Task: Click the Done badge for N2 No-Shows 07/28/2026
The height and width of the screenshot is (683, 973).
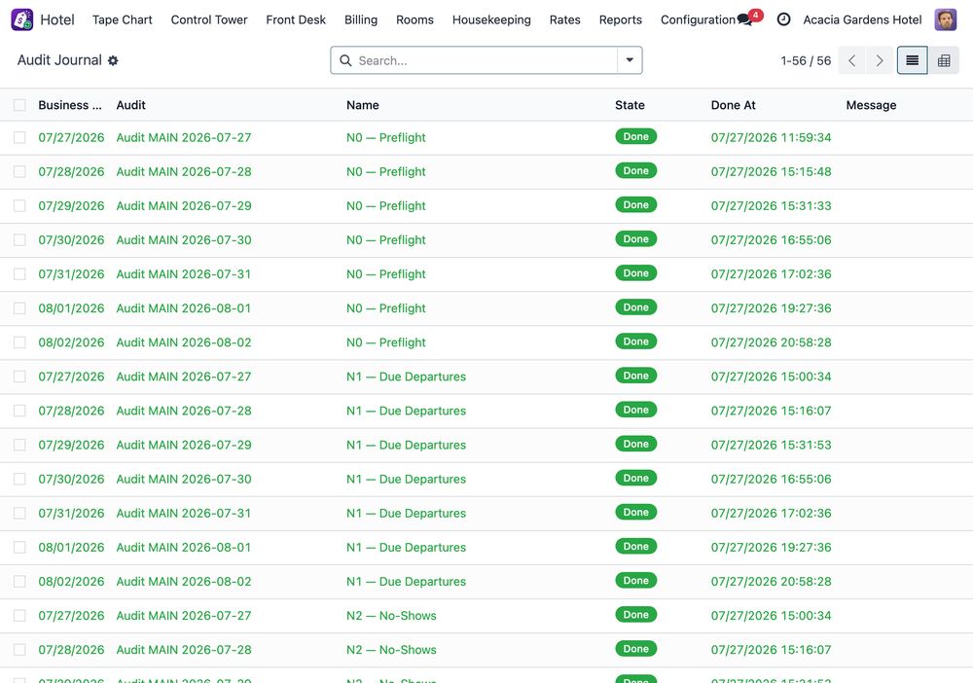Action: tap(636, 648)
